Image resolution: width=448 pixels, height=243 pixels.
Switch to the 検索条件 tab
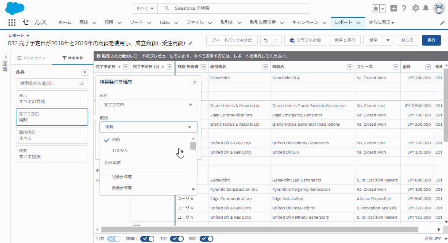73,58
